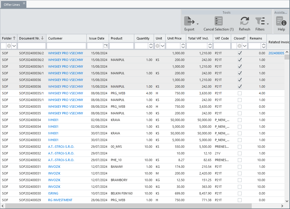Open ISRING customer link

[x=53, y=193]
